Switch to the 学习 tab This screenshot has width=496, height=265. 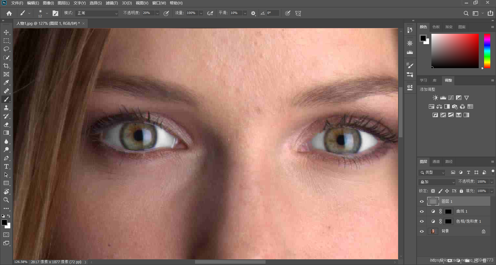point(423,80)
